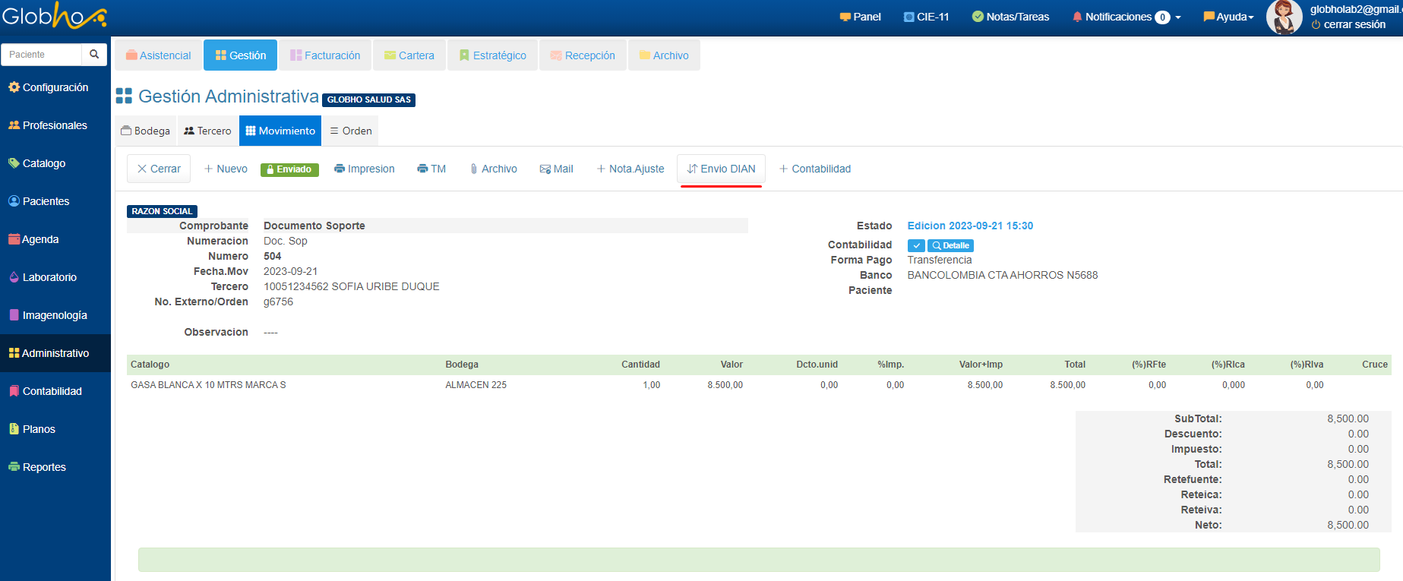Open the Ayuda dropdown menu

click(1228, 17)
